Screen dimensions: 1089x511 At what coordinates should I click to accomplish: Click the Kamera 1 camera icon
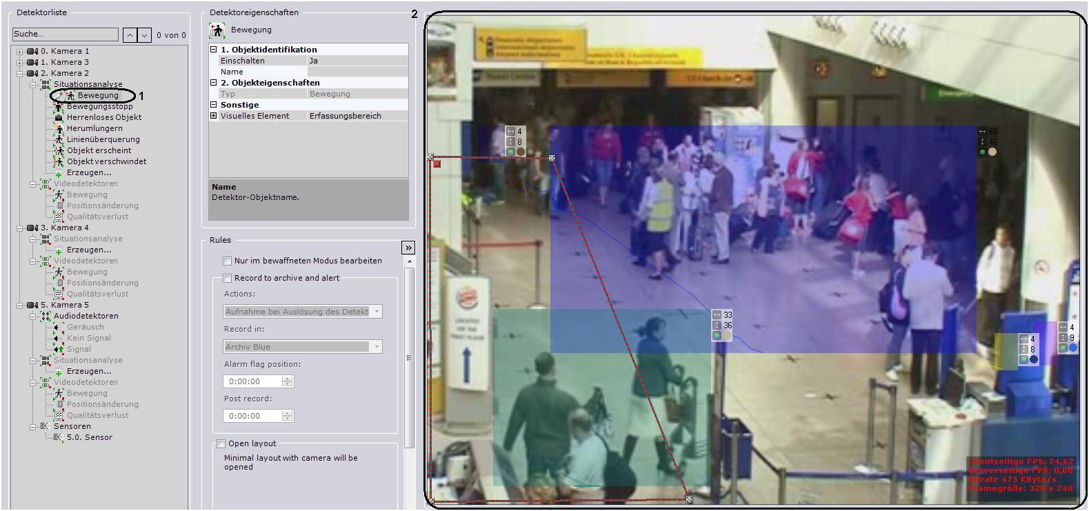pyautogui.click(x=32, y=51)
